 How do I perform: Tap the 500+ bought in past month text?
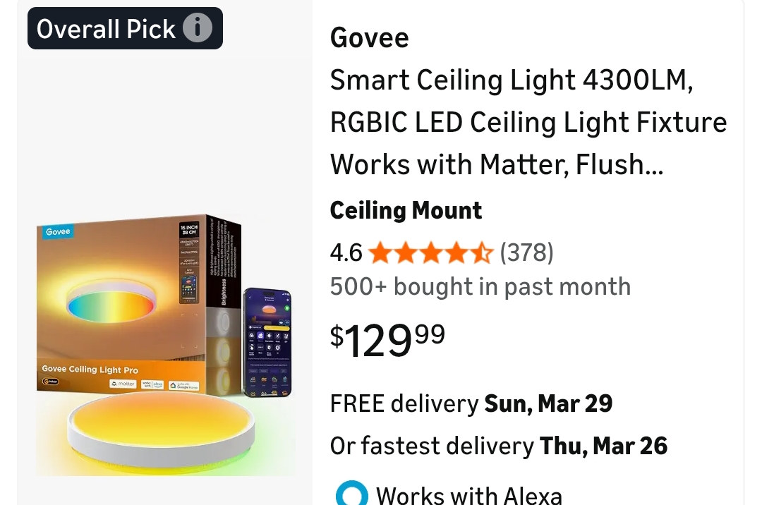pyautogui.click(x=480, y=287)
